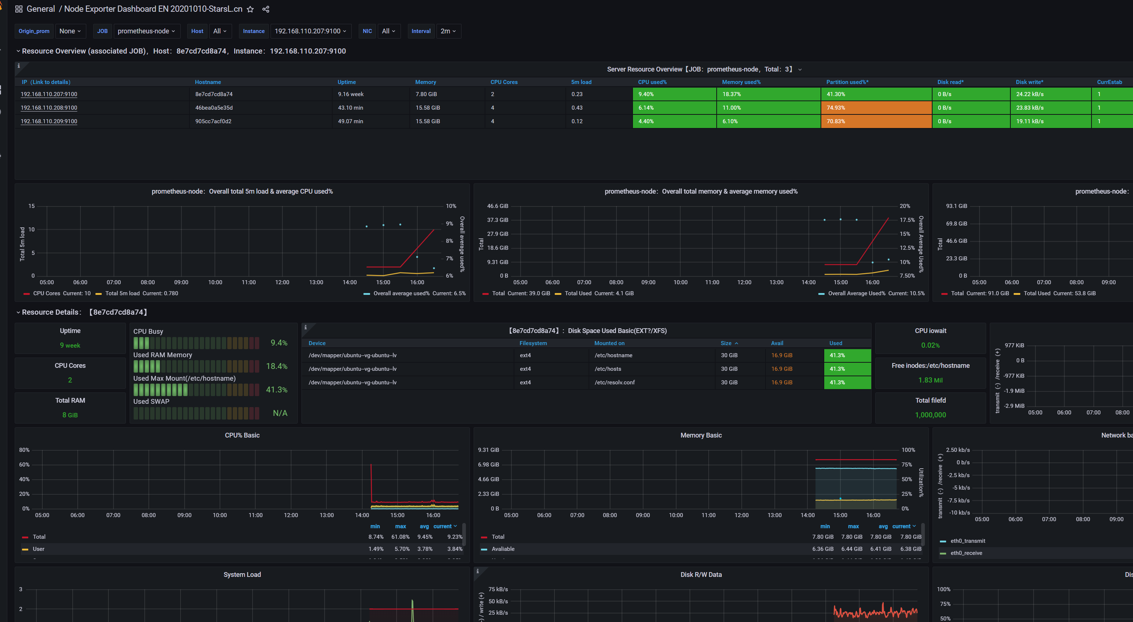Click the CPU Busy 9.4% gauge
Image resolution: width=1133 pixels, height=622 pixels.
pos(210,343)
